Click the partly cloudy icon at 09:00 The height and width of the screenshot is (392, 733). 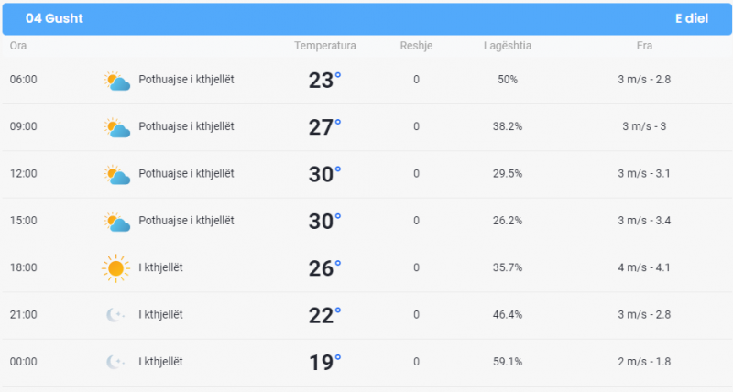pos(117,128)
